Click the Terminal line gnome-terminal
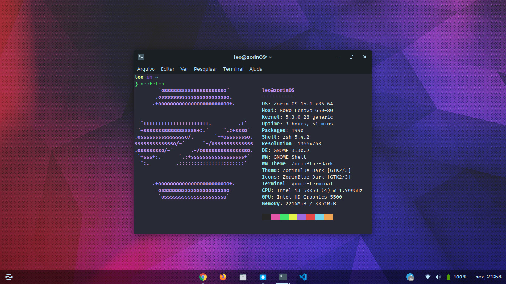This screenshot has width=506, height=284. (297, 184)
